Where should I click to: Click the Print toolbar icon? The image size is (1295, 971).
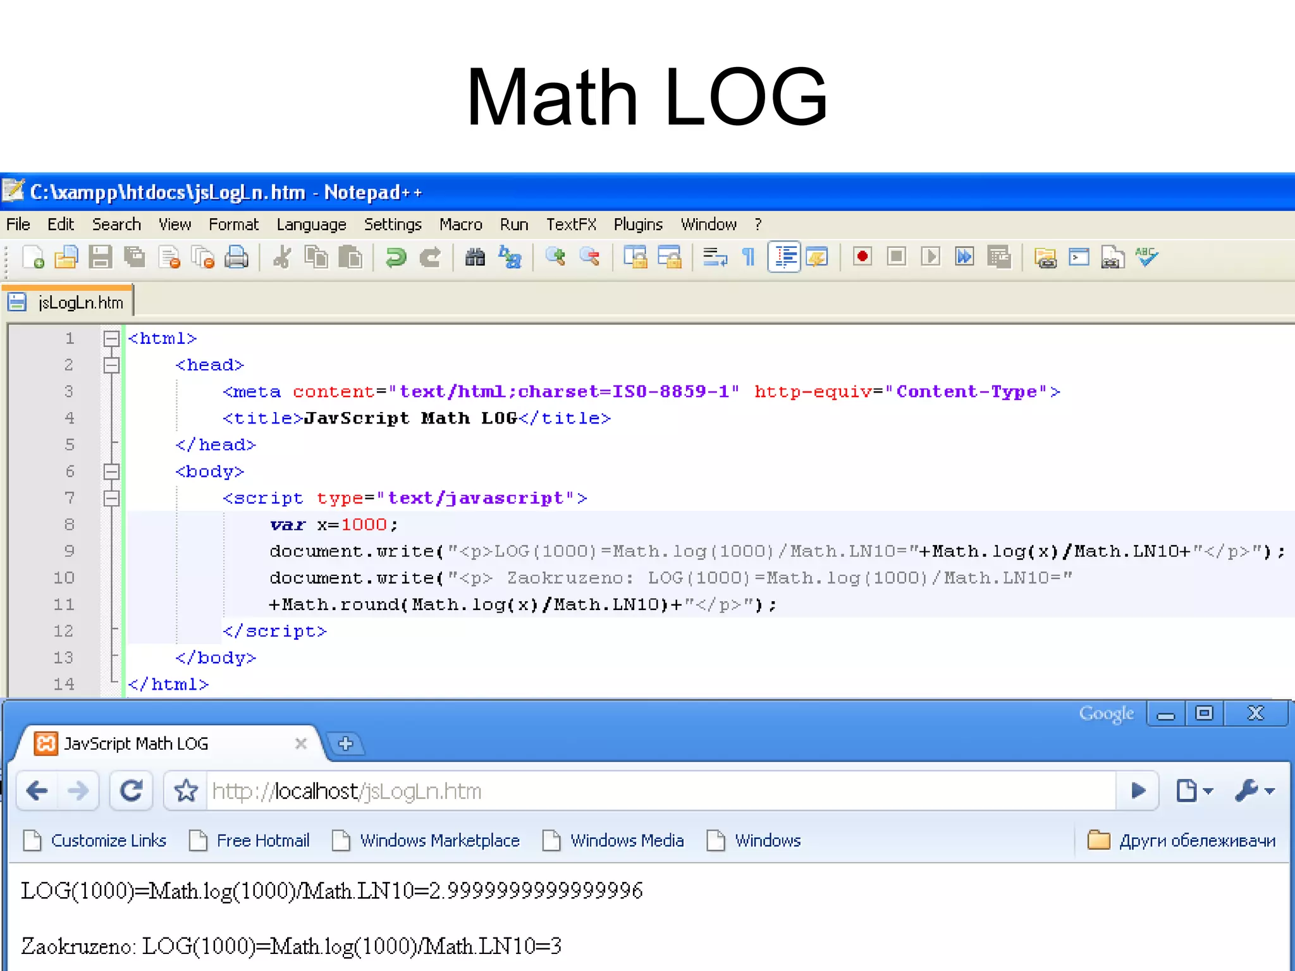point(236,257)
